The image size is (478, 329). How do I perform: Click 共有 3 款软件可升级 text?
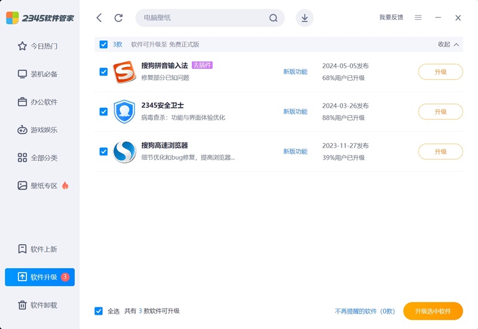pyautogui.click(x=152, y=311)
